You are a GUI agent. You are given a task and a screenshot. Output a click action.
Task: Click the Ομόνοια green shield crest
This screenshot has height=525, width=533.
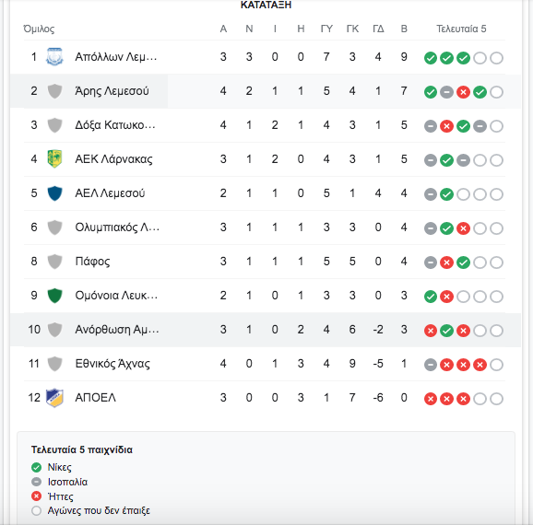click(54, 296)
